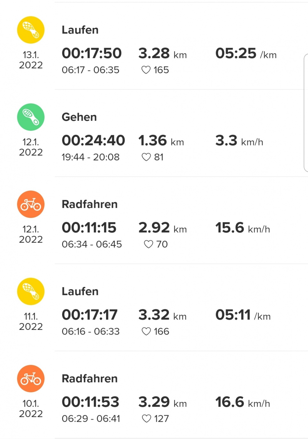This screenshot has height=439, width=308.
Task: Tap the heart icon beside 166
Action: (146, 331)
